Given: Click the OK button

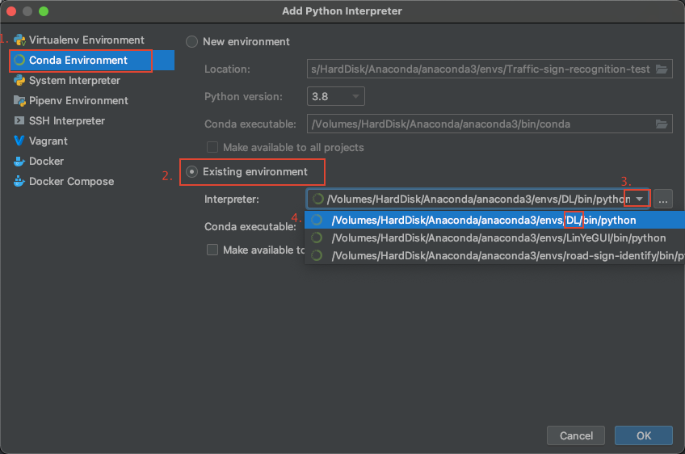Looking at the screenshot, I should (x=643, y=436).
